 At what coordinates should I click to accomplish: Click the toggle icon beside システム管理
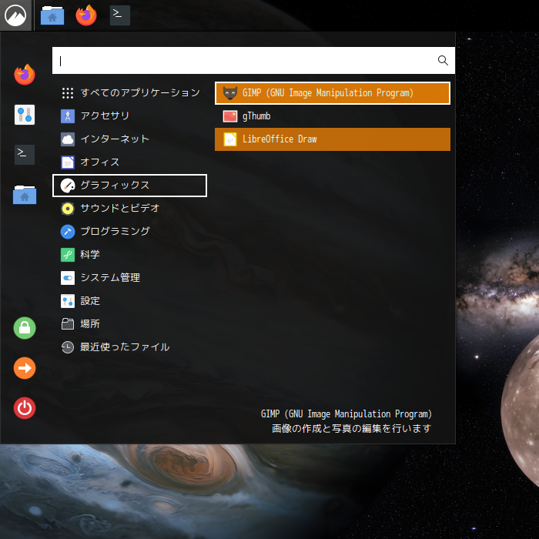[68, 278]
